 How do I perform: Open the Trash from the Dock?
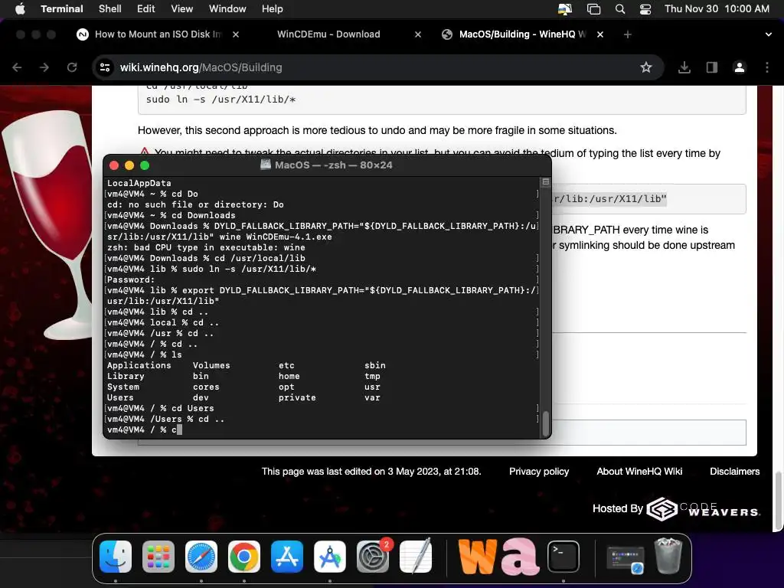click(x=668, y=556)
